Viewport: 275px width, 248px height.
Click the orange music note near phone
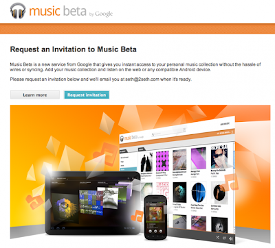coord(137,216)
